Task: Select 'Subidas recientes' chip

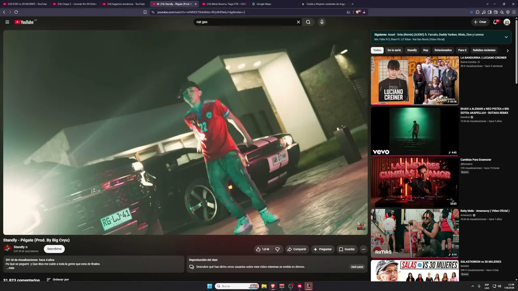Action: click(x=484, y=51)
